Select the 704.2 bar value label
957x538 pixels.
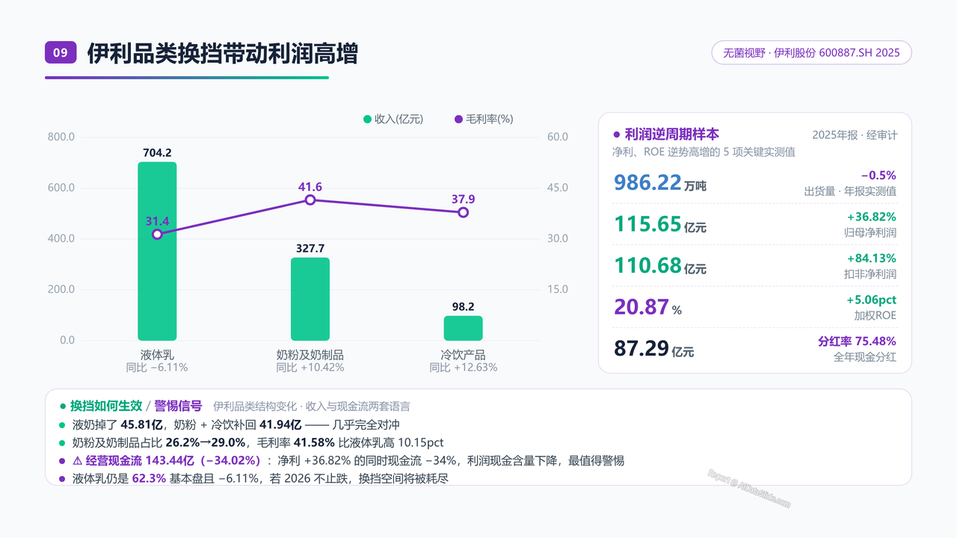click(x=157, y=152)
